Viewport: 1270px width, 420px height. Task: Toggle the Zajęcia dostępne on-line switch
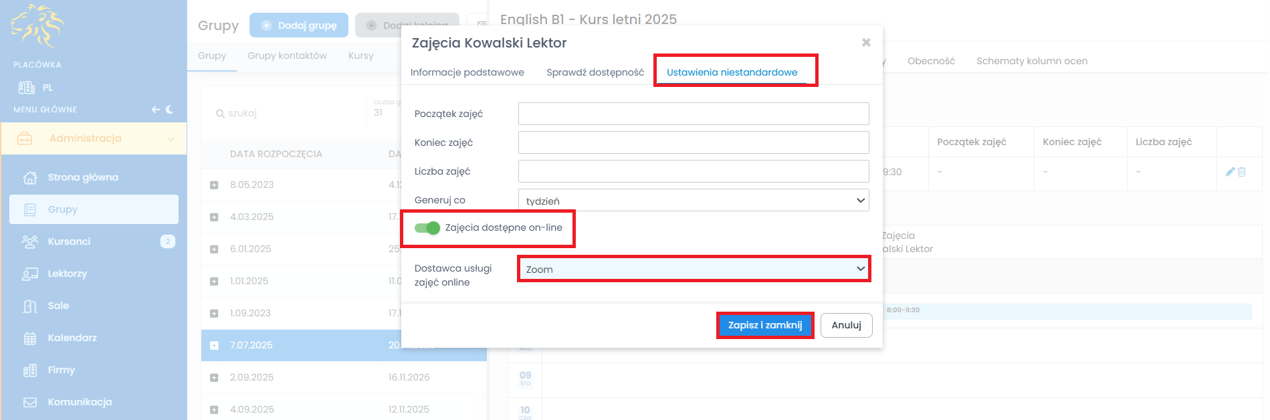click(x=427, y=228)
